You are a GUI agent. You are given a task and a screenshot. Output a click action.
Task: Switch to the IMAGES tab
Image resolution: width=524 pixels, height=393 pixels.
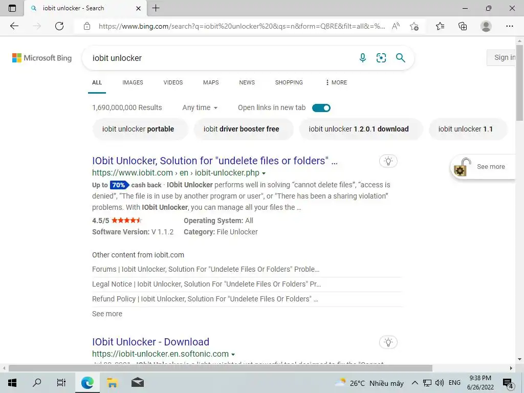point(133,82)
